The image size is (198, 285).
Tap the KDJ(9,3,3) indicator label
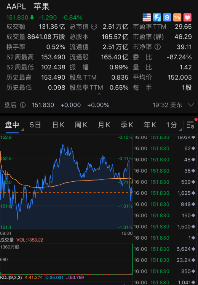[11, 277]
